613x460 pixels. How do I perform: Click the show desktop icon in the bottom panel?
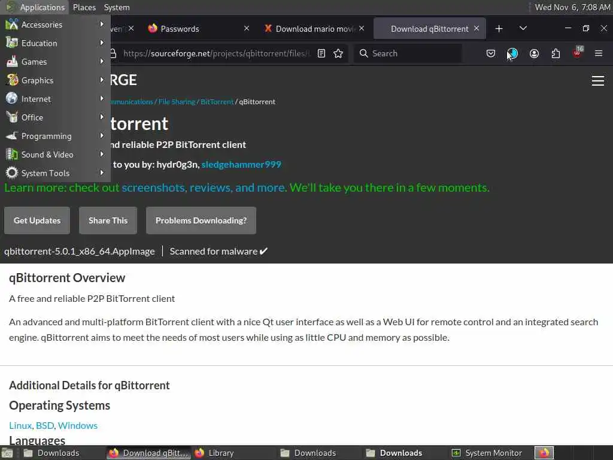pyautogui.click(x=7, y=453)
